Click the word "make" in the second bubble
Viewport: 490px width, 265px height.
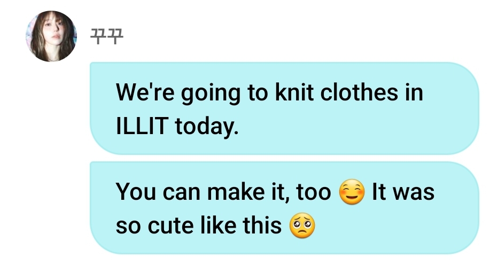click(236, 192)
